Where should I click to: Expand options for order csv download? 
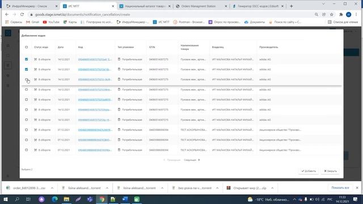pyautogui.click(x=52, y=188)
